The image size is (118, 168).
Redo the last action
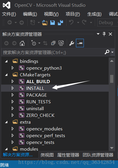point(84,22)
